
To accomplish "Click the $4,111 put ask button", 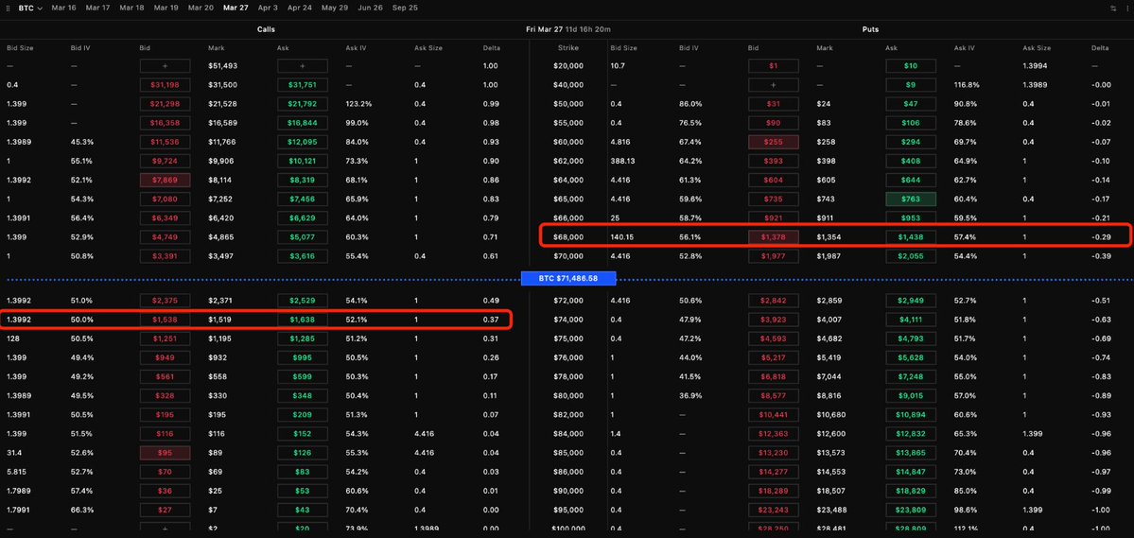I will 911,320.
